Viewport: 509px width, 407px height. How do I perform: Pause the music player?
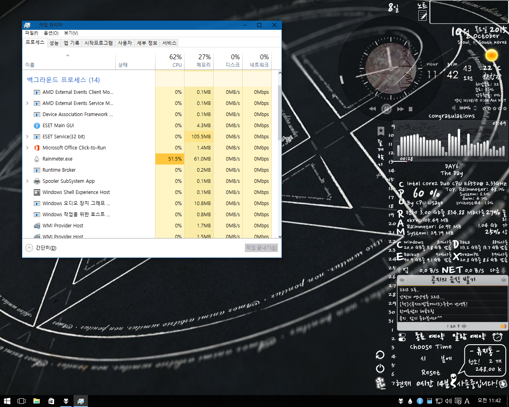click(387, 109)
